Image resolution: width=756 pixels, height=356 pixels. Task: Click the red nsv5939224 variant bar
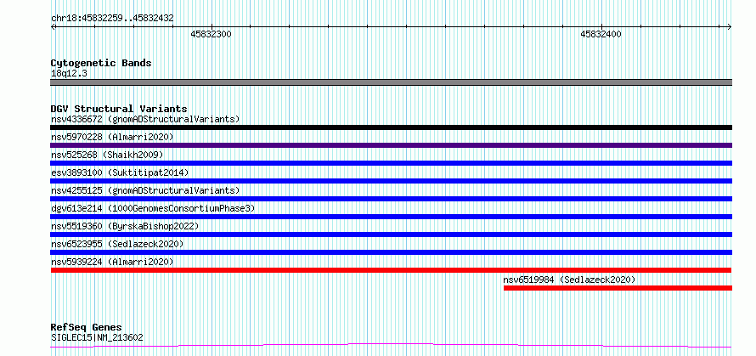coord(391,270)
